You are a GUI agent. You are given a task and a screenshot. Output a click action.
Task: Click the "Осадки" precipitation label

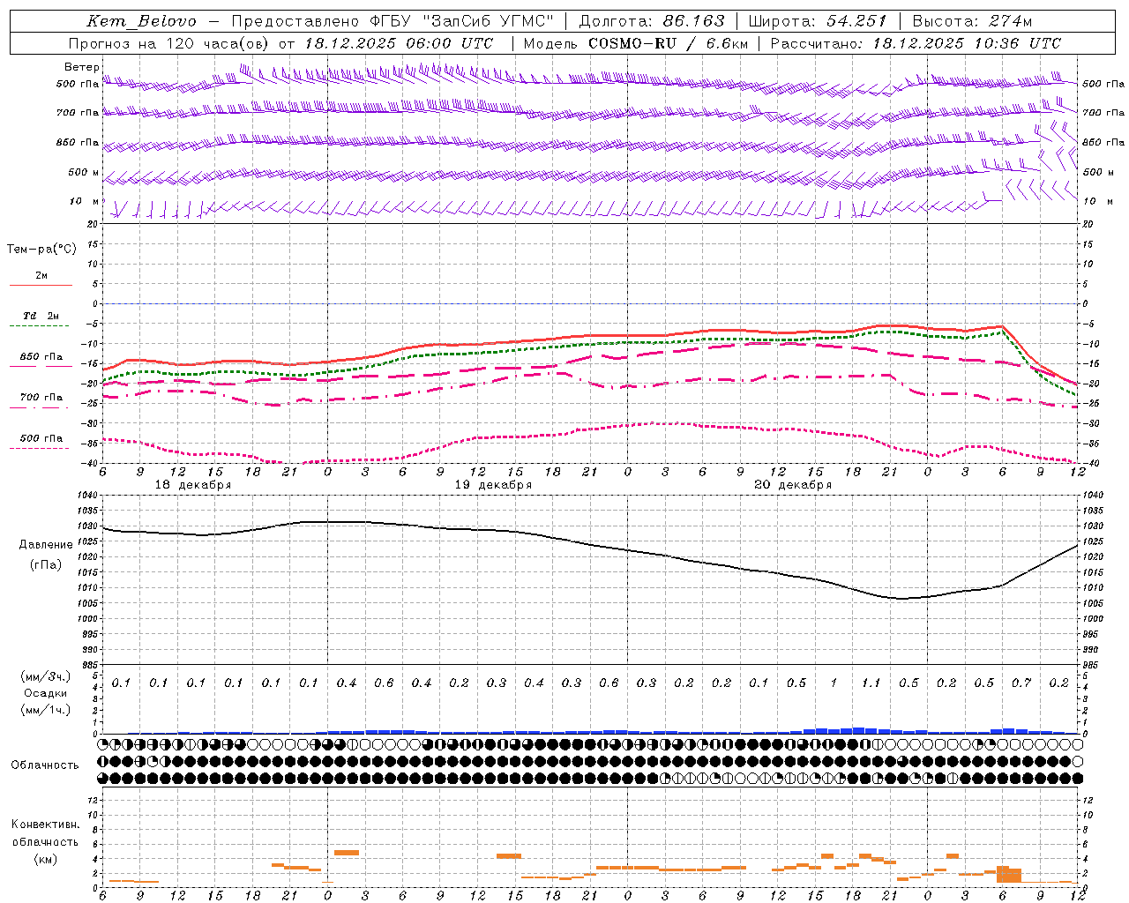[46, 693]
